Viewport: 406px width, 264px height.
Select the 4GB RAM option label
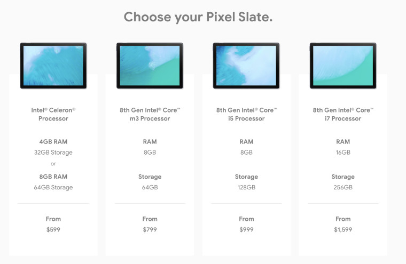tap(53, 142)
